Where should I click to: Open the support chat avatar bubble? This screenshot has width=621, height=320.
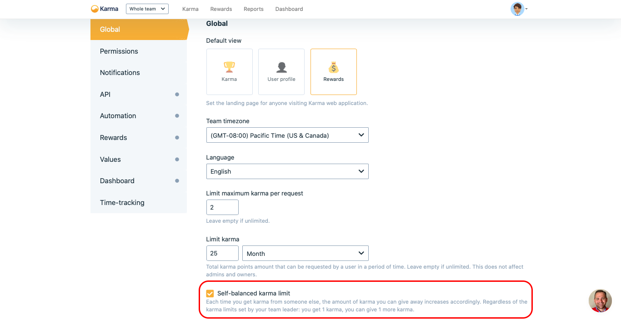click(x=600, y=300)
